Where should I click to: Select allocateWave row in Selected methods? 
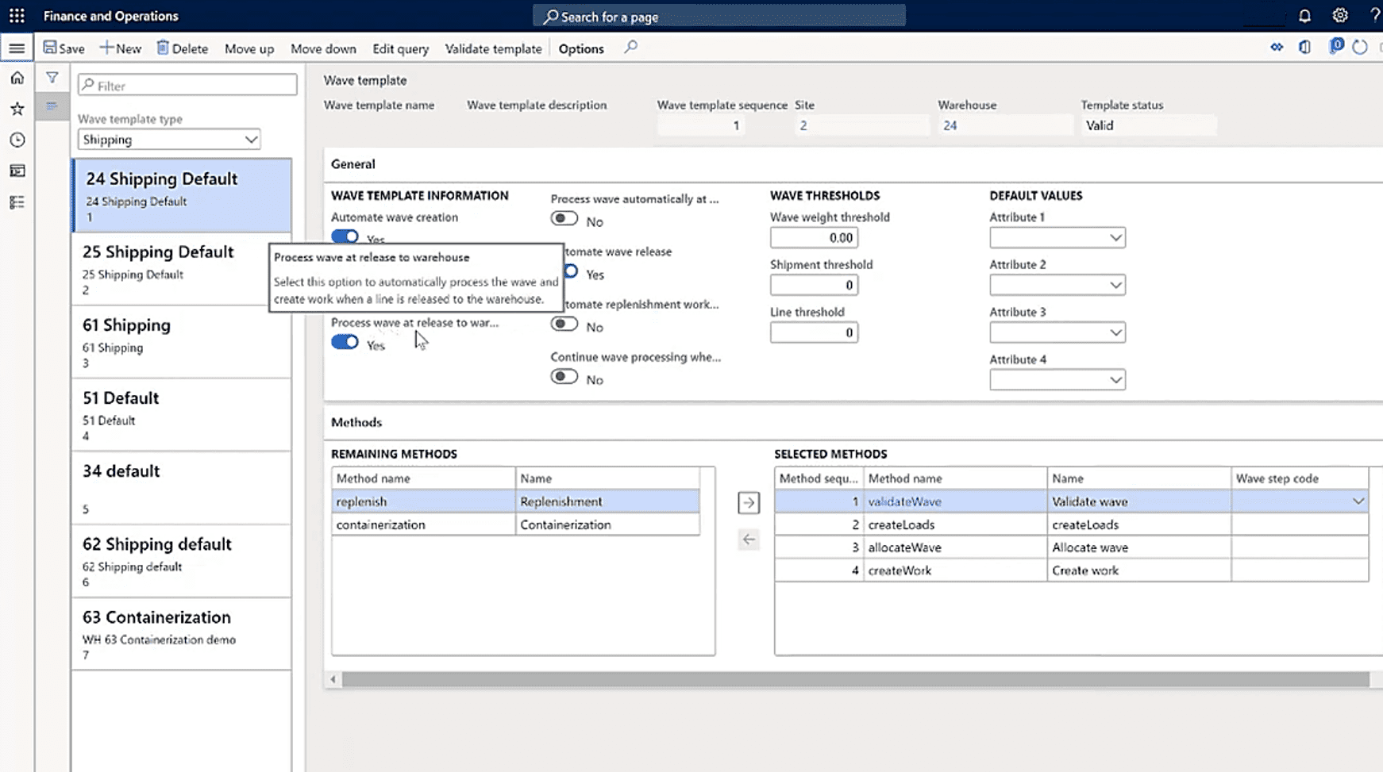(x=1072, y=547)
